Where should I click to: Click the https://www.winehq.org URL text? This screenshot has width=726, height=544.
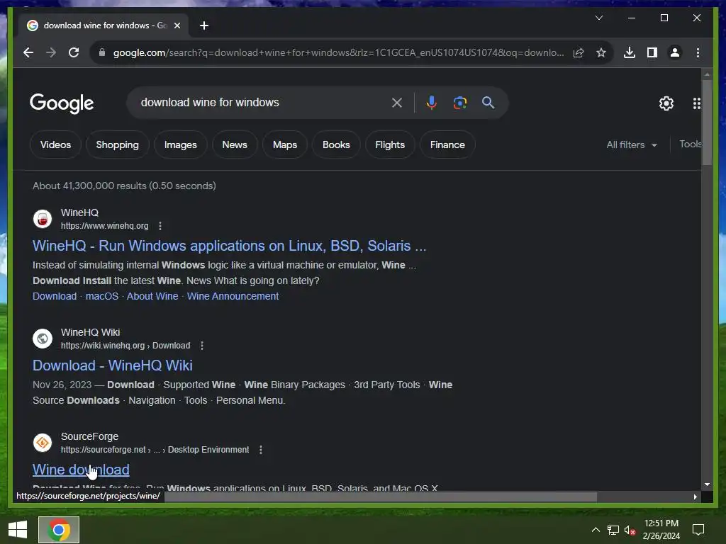(x=105, y=226)
